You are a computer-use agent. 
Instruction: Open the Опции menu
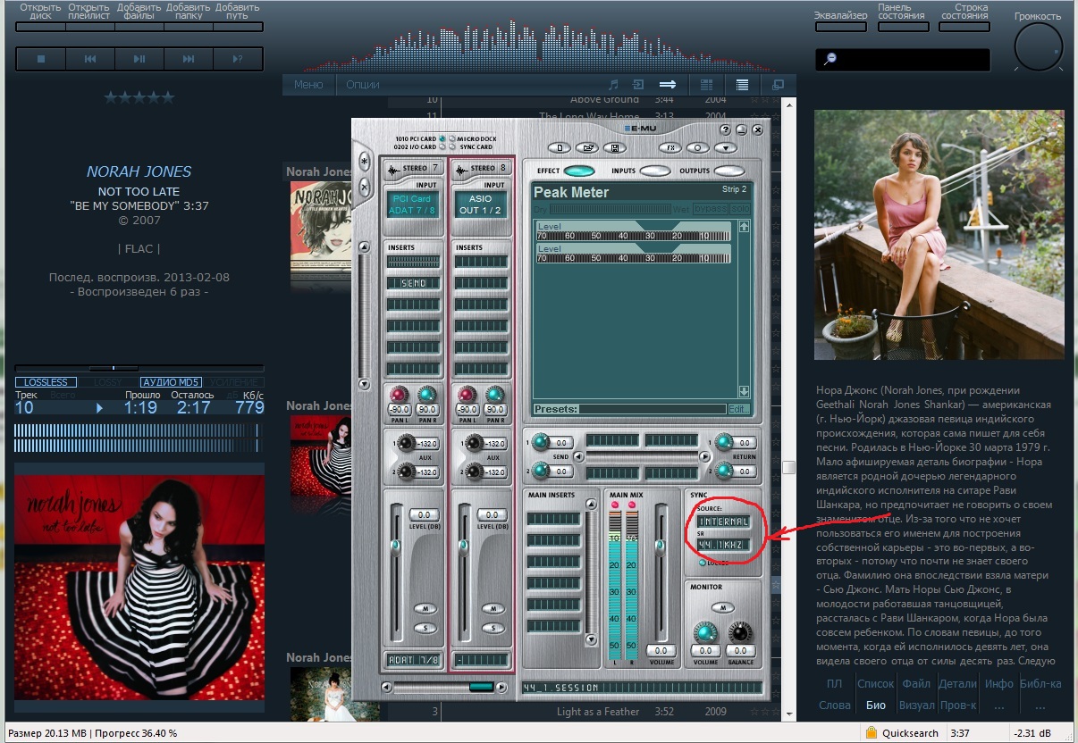pyautogui.click(x=363, y=85)
